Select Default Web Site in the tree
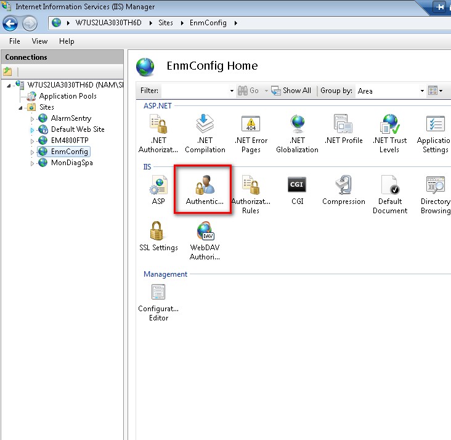Image resolution: width=451 pixels, height=440 pixels. [78, 129]
